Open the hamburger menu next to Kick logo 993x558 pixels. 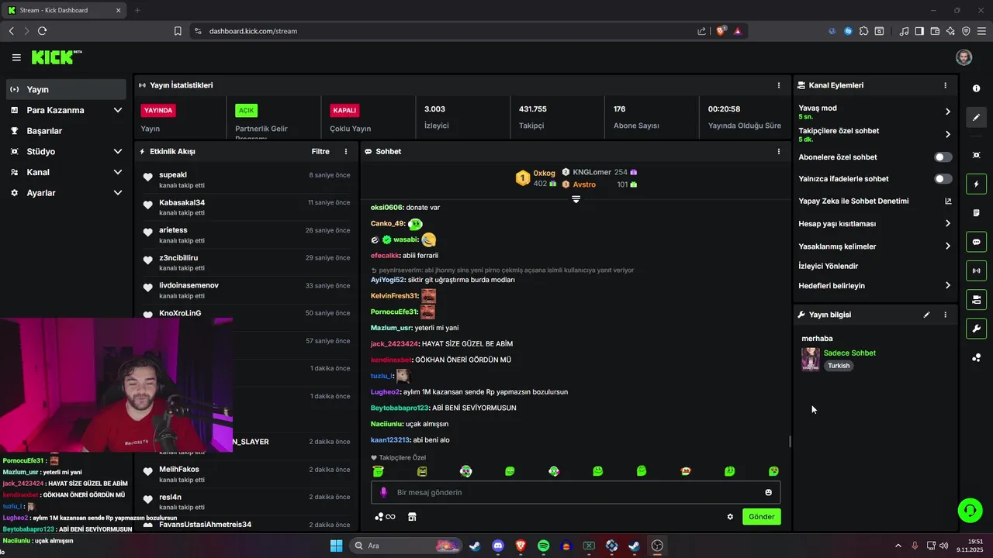[16, 57]
